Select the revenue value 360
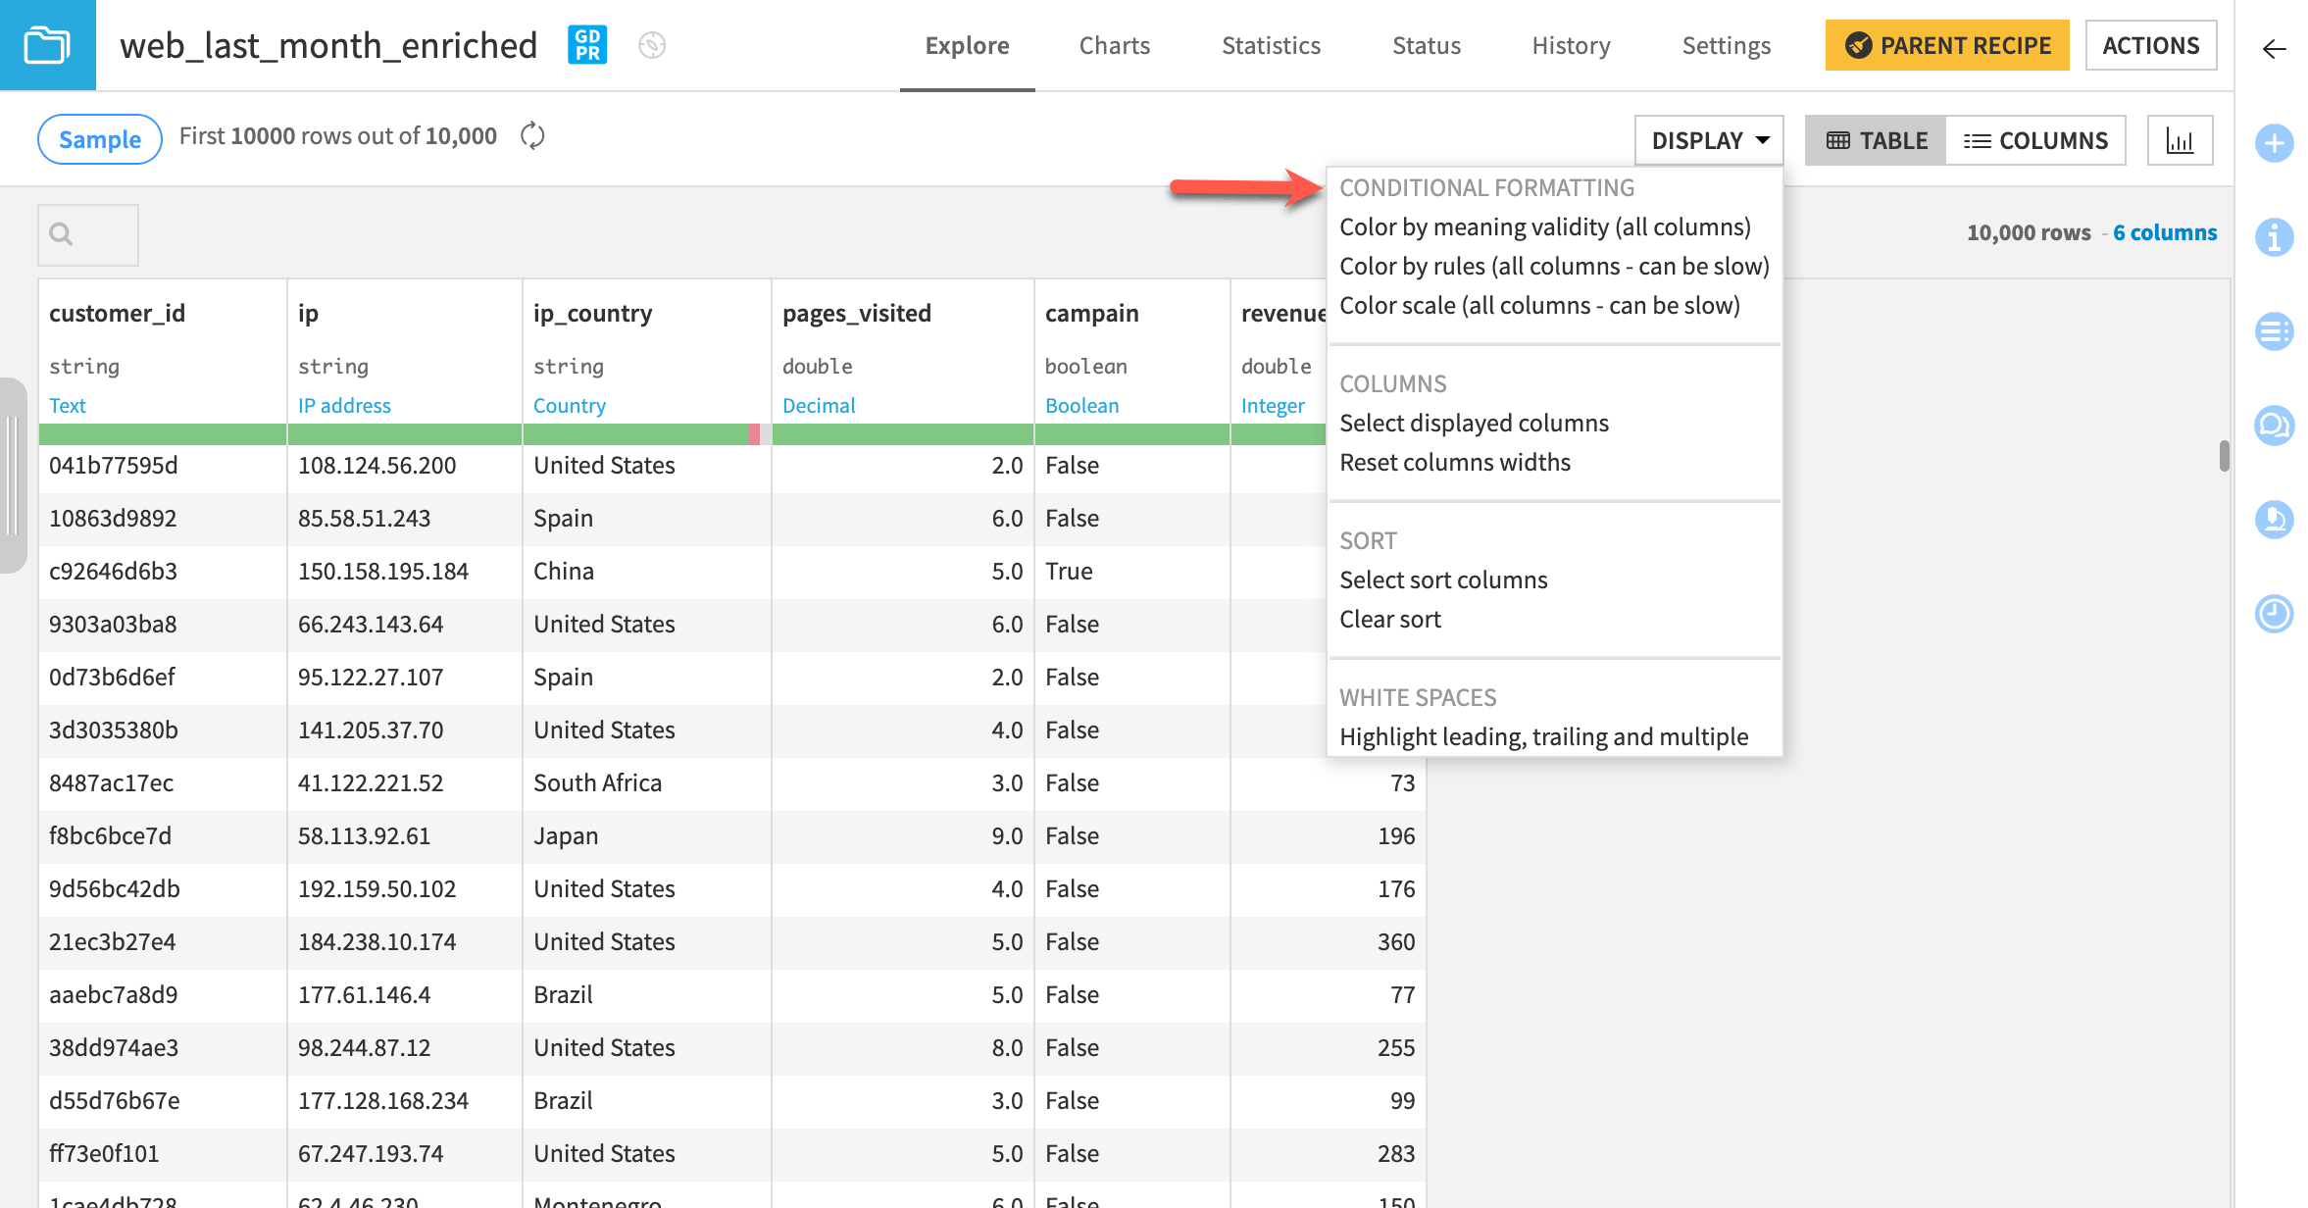2308x1208 pixels. coord(1329,942)
